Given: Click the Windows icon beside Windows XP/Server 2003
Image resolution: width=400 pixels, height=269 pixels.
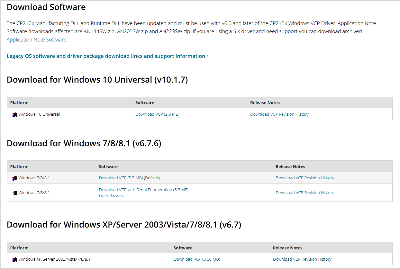Looking at the screenshot, I should point(14,260).
